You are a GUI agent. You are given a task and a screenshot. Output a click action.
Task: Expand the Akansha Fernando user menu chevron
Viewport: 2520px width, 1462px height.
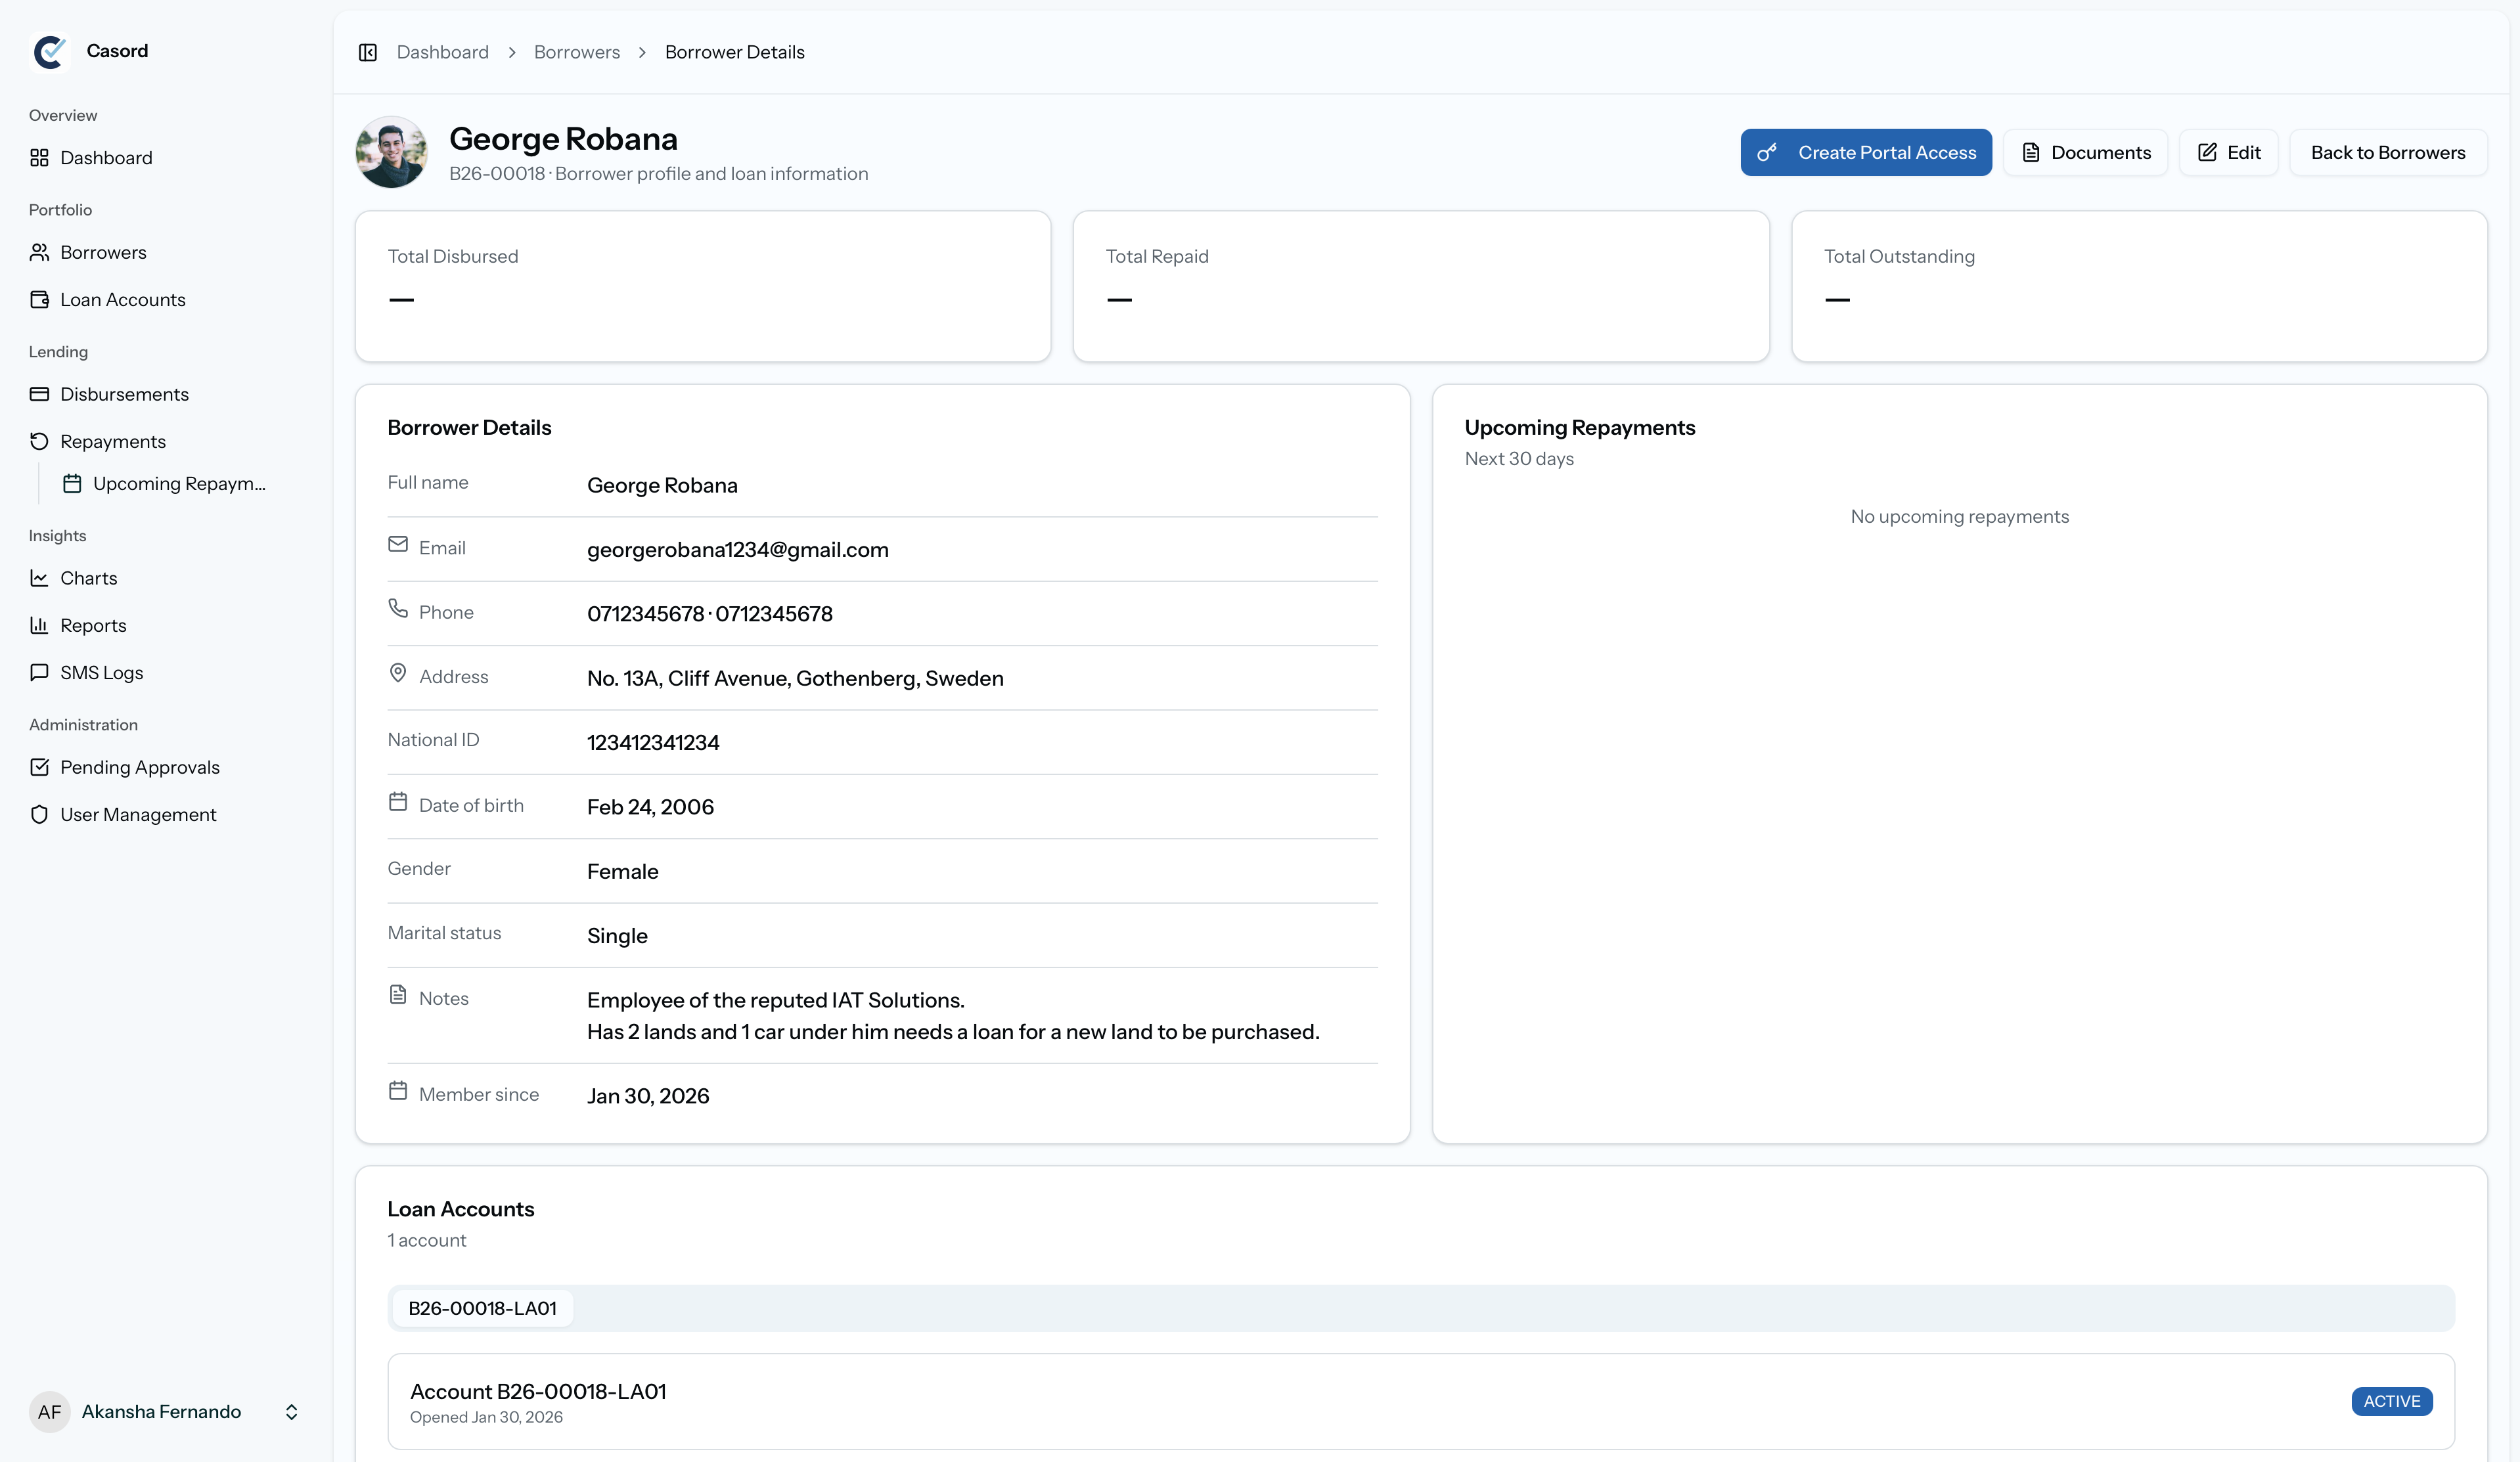click(291, 1412)
